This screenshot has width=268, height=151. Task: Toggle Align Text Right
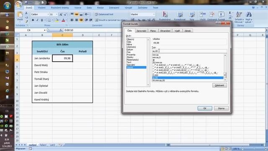tap(81, 20)
